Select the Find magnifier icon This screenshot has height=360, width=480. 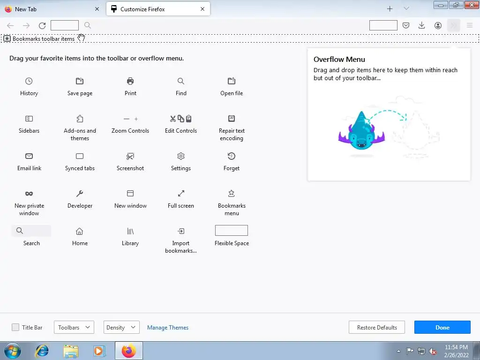pyautogui.click(x=181, y=81)
